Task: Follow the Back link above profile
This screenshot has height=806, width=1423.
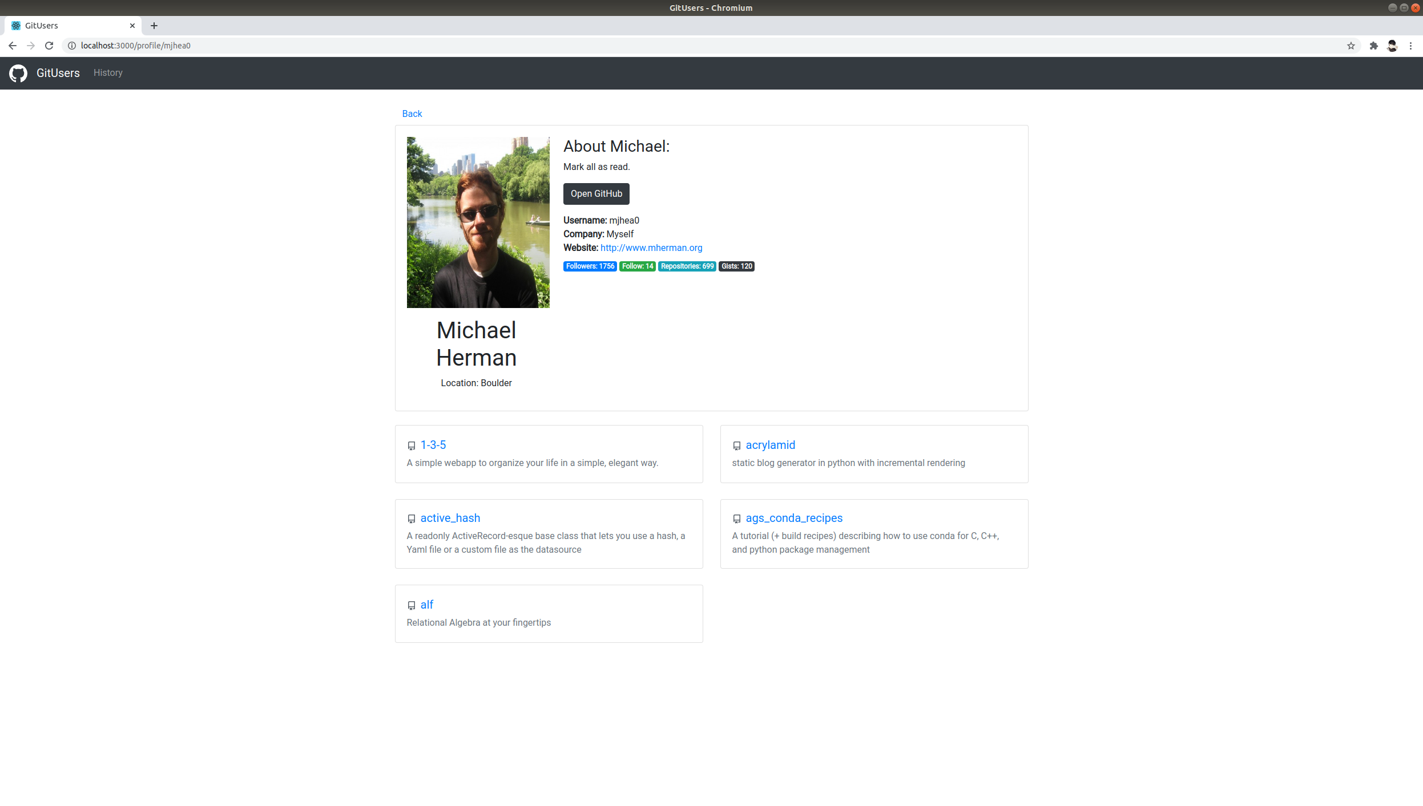Action: (412, 114)
